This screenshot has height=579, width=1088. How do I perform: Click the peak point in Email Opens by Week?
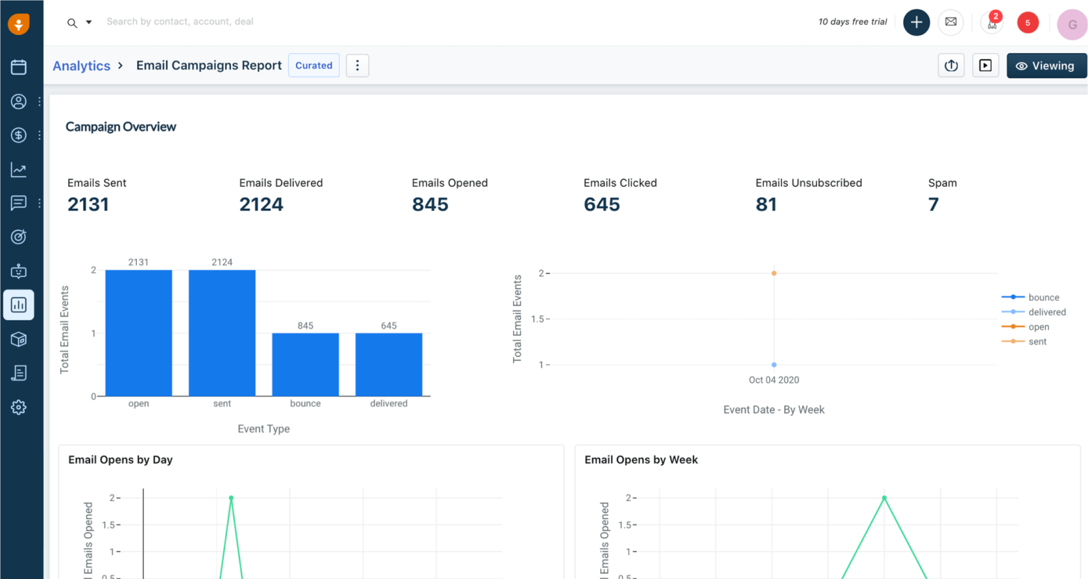(x=884, y=498)
